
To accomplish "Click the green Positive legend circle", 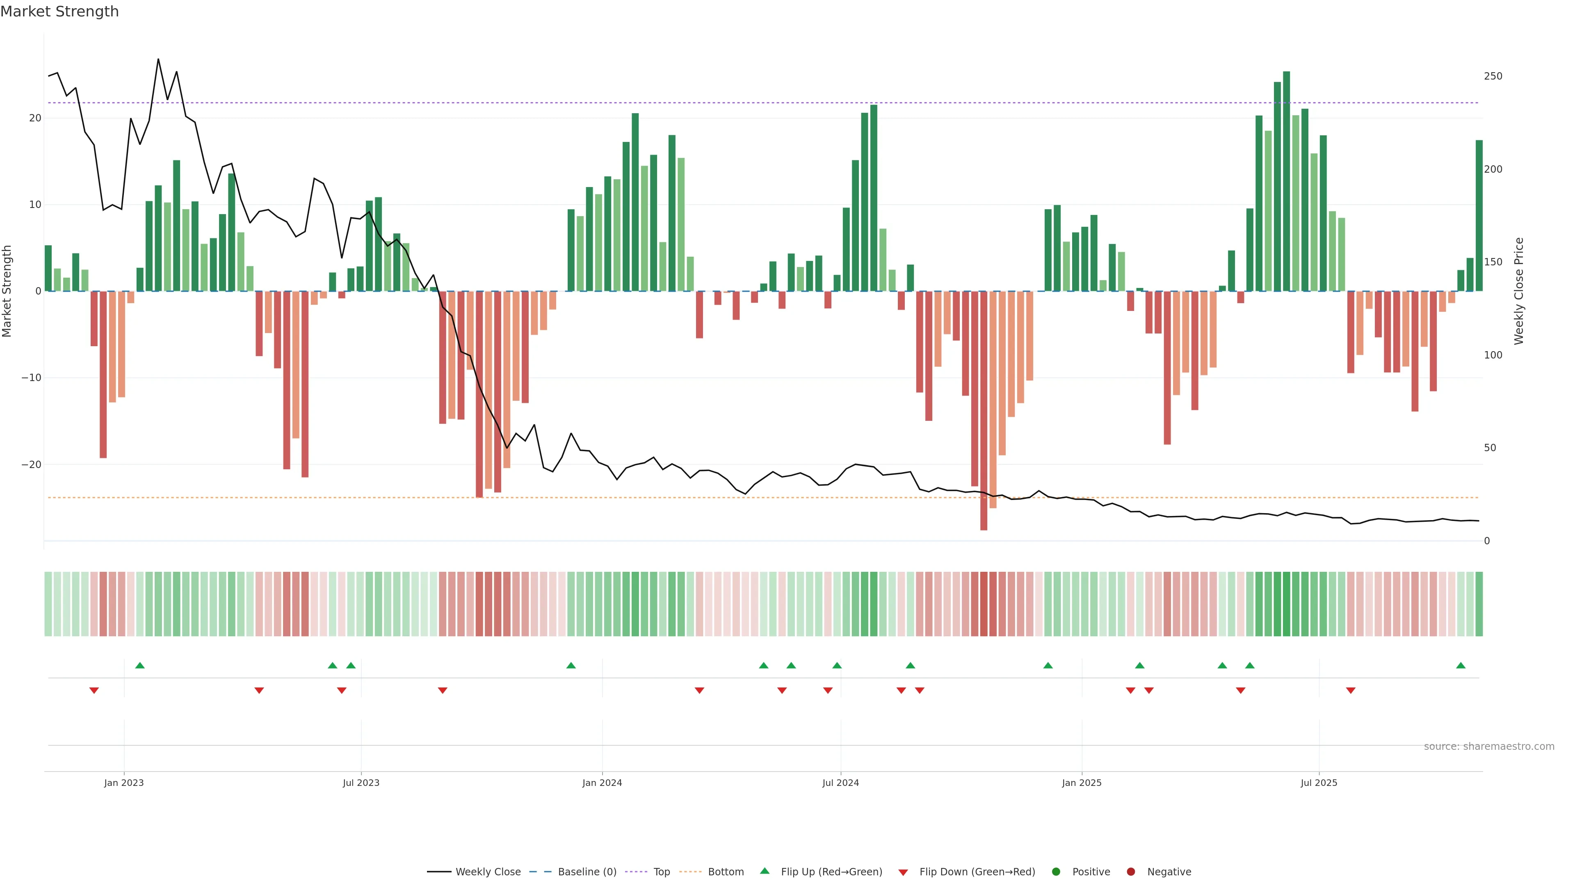I will tap(1056, 871).
